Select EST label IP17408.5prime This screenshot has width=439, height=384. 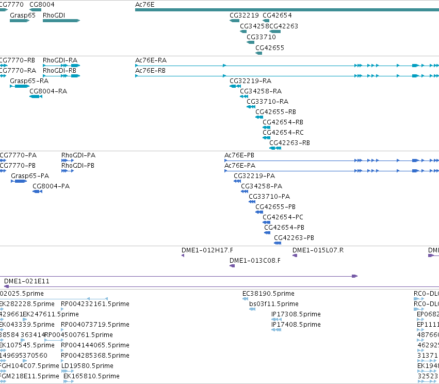(x=296, y=325)
